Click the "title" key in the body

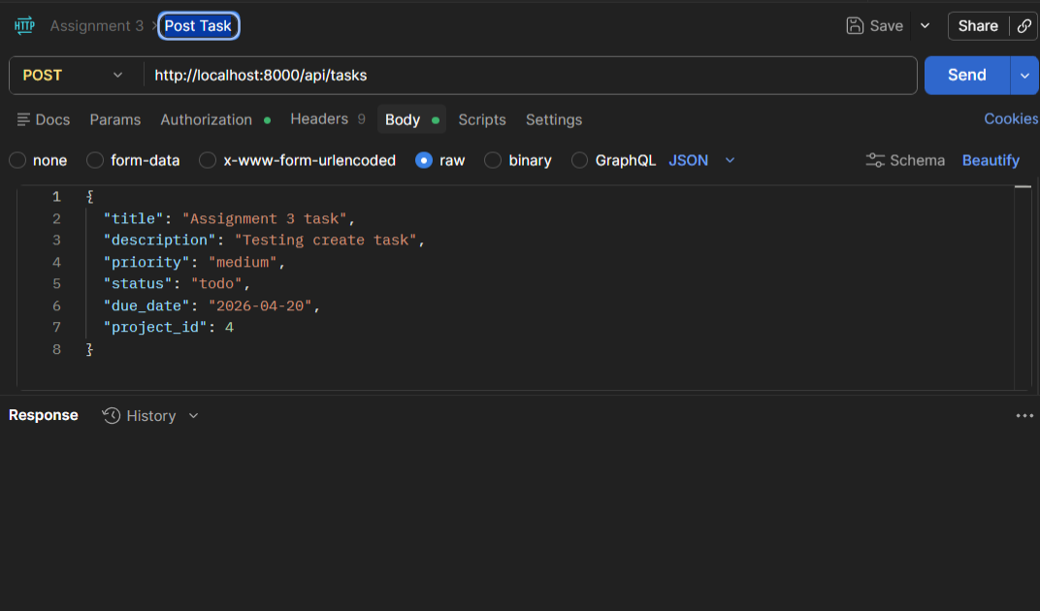pyautogui.click(x=133, y=219)
